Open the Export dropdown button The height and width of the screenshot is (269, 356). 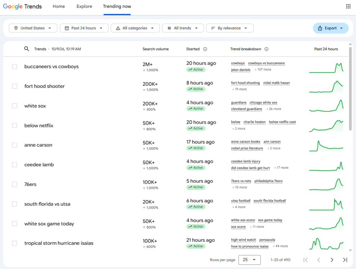pyautogui.click(x=331, y=28)
